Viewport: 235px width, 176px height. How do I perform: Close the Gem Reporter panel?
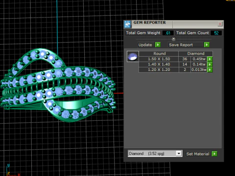click(x=220, y=24)
